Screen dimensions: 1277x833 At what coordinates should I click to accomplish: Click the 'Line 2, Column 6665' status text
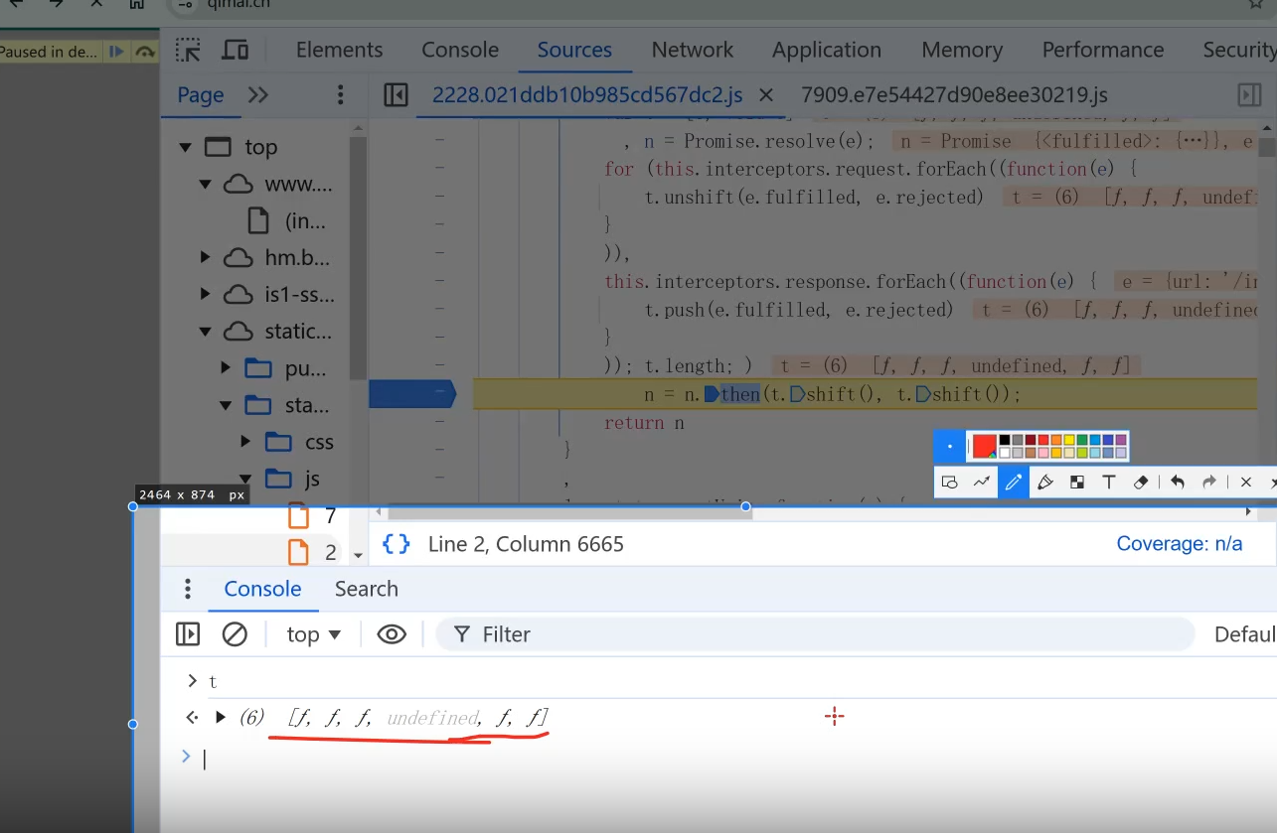(526, 544)
